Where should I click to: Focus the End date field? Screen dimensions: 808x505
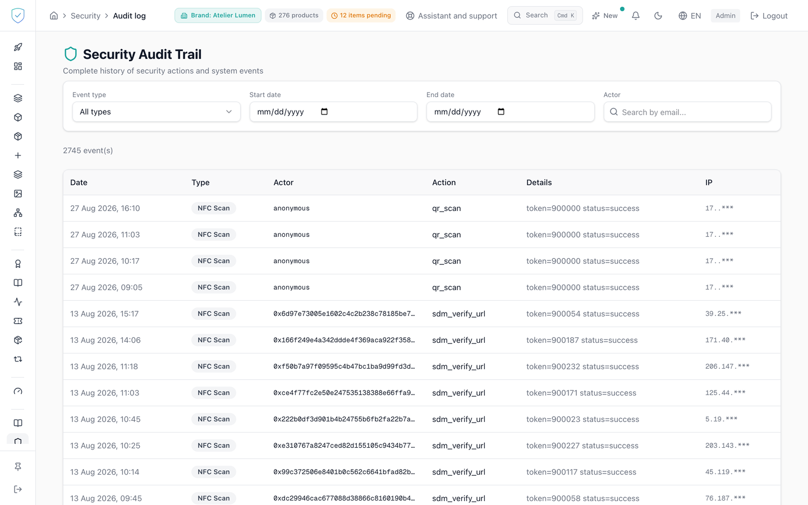coord(510,112)
